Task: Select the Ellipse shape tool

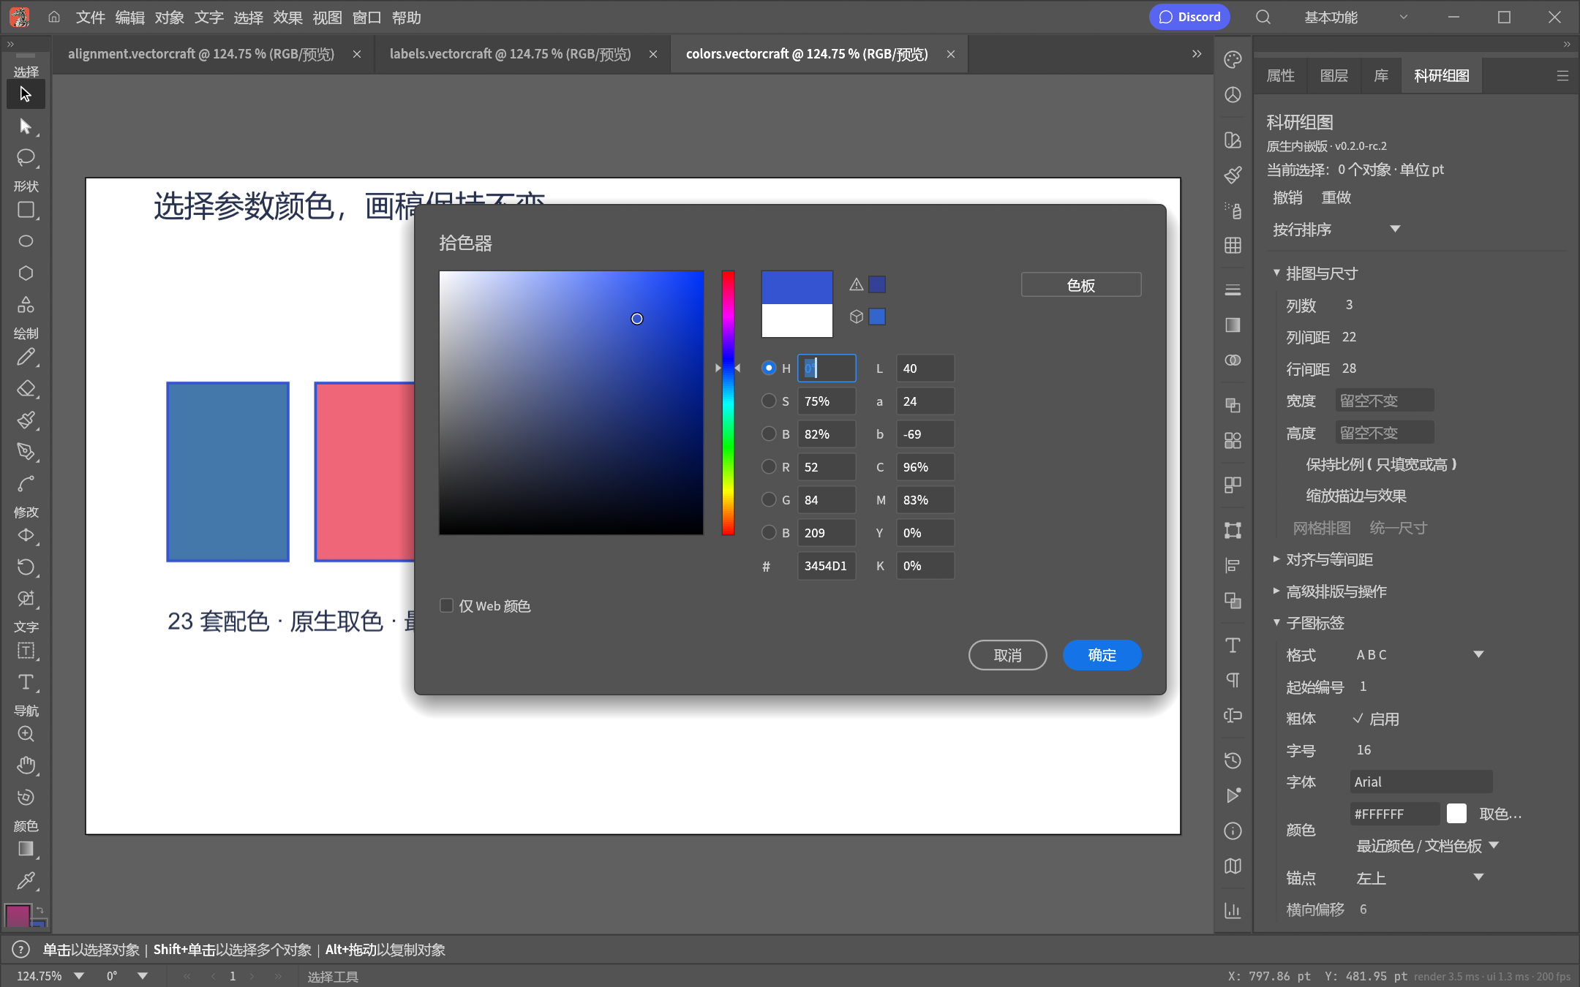Action: click(x=26, y=241)
